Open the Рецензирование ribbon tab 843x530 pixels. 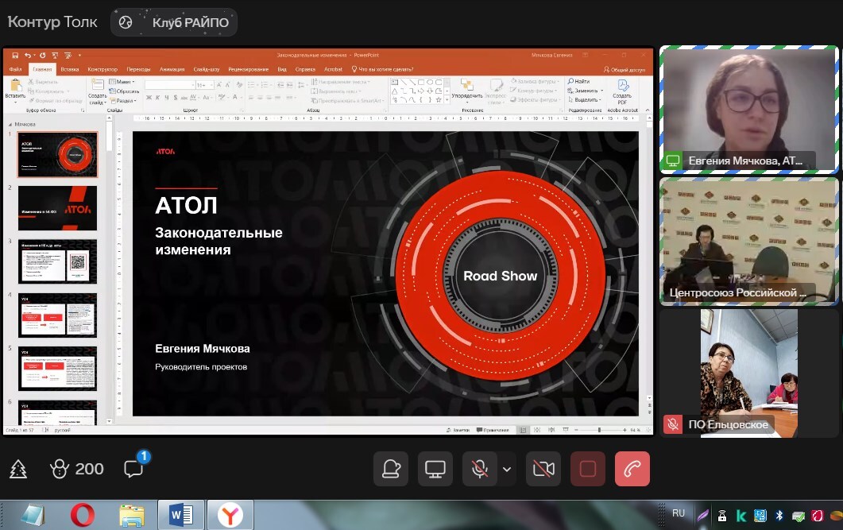coord(249,69)
